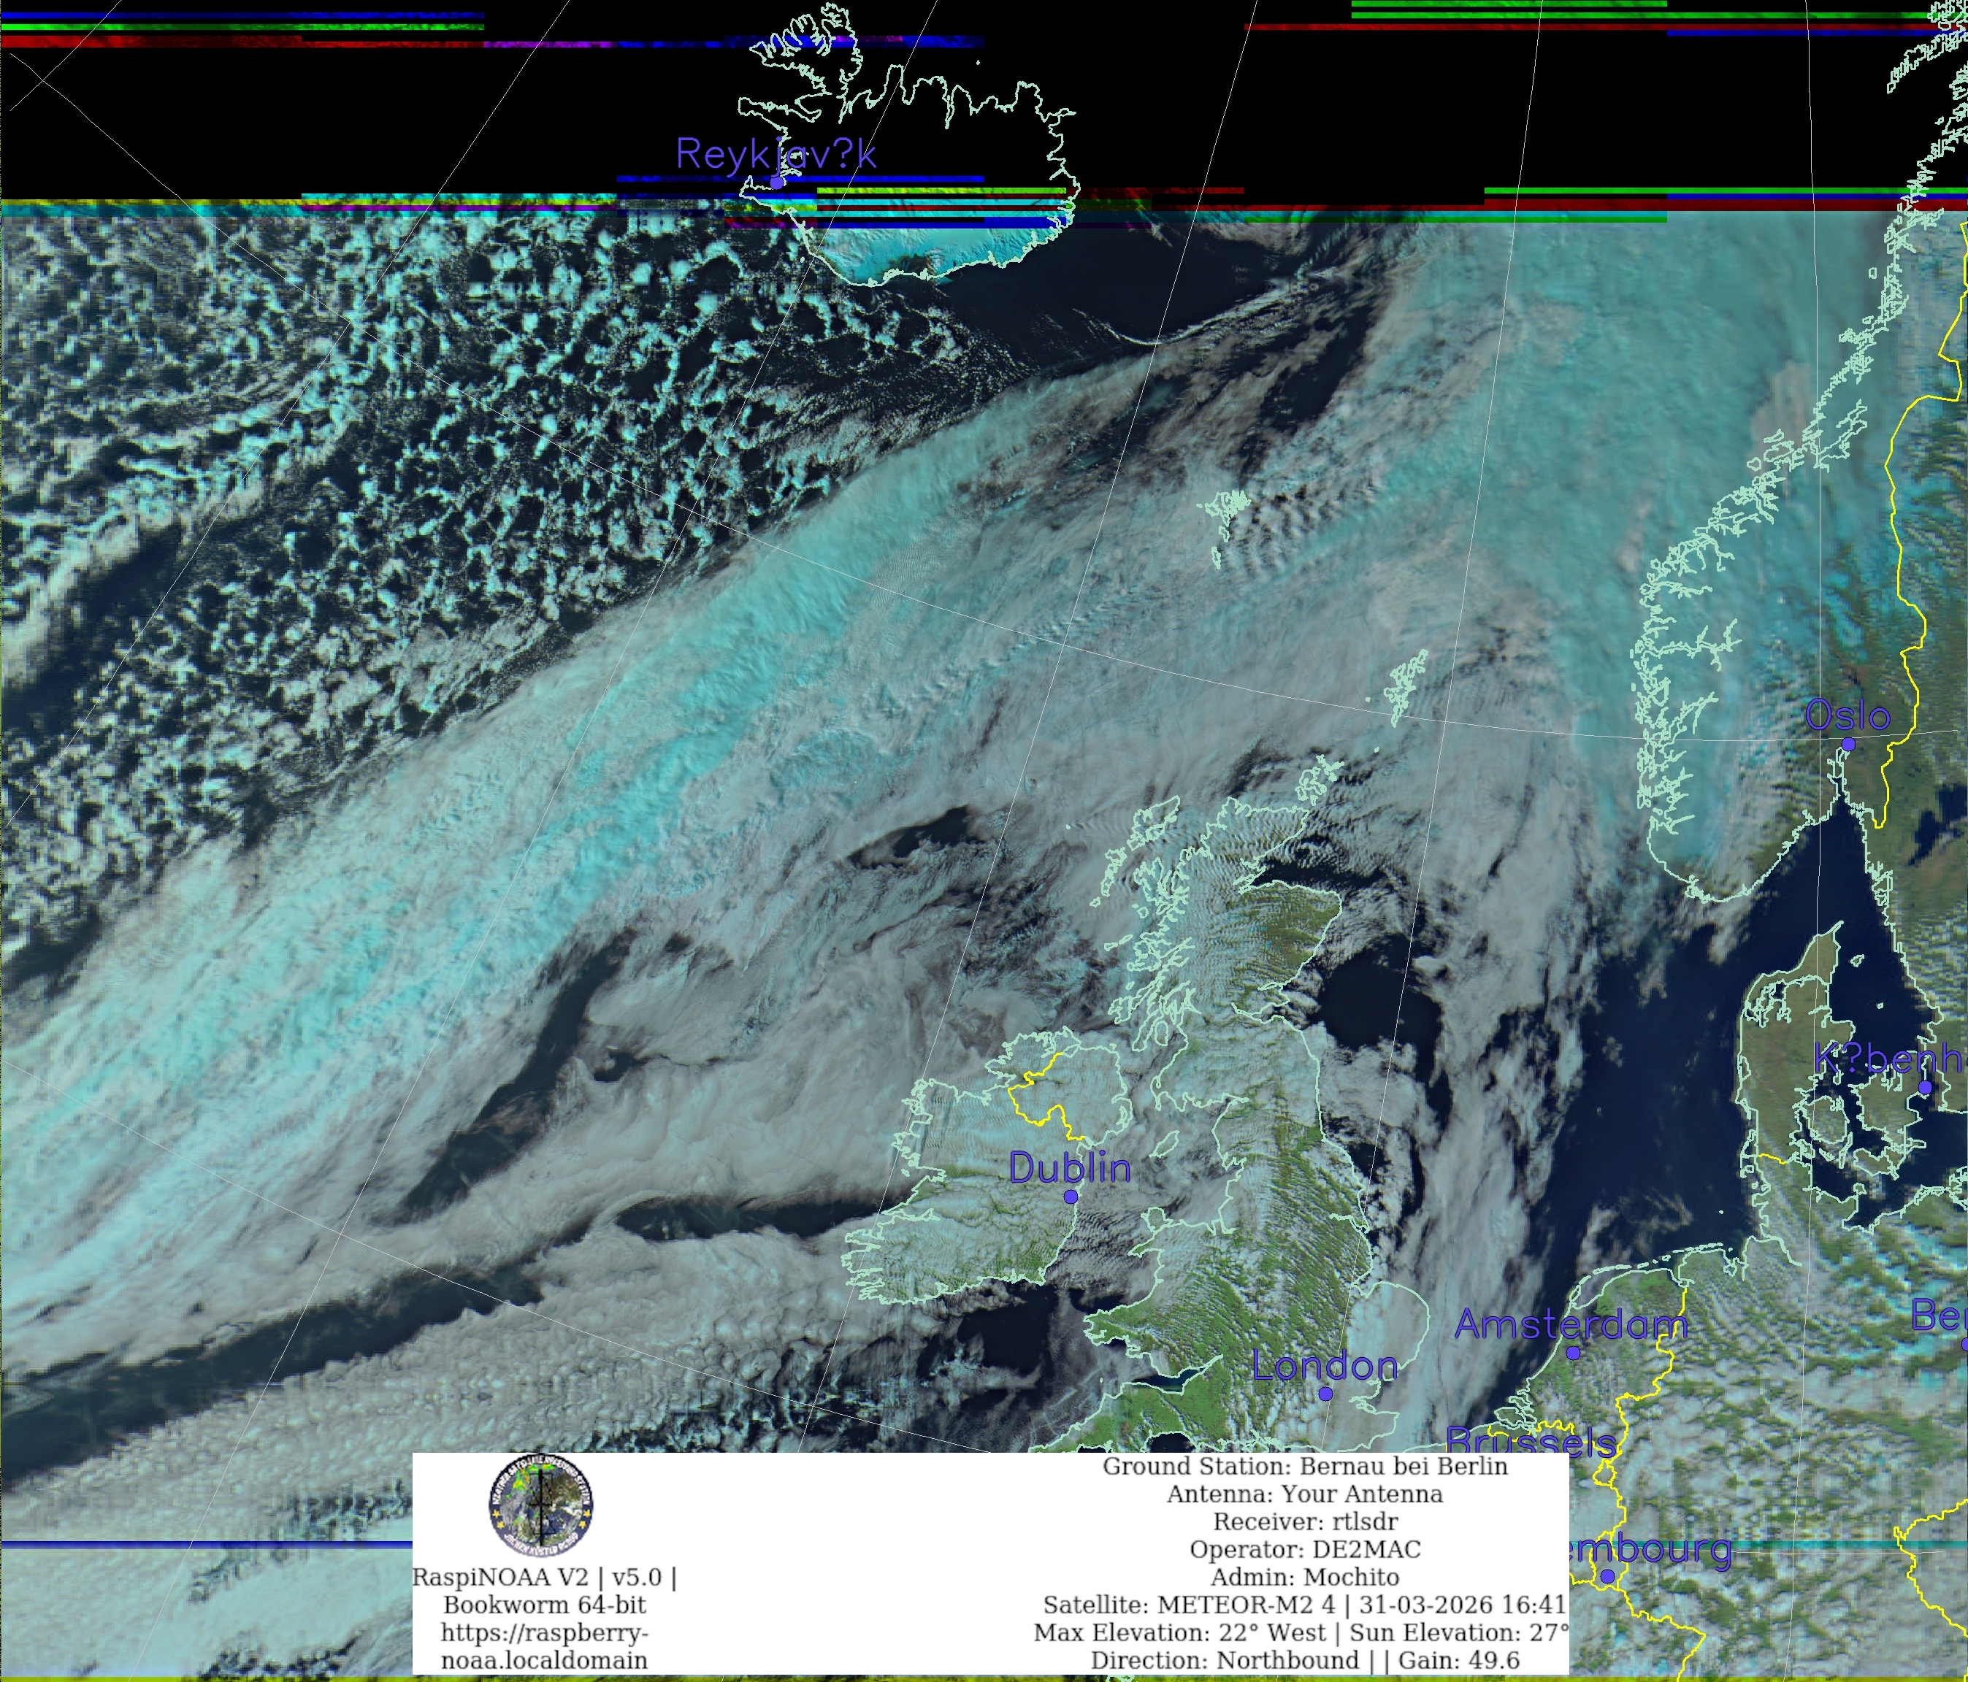
Task: Click the London city marker dot
Action: coord(1326,1394)
